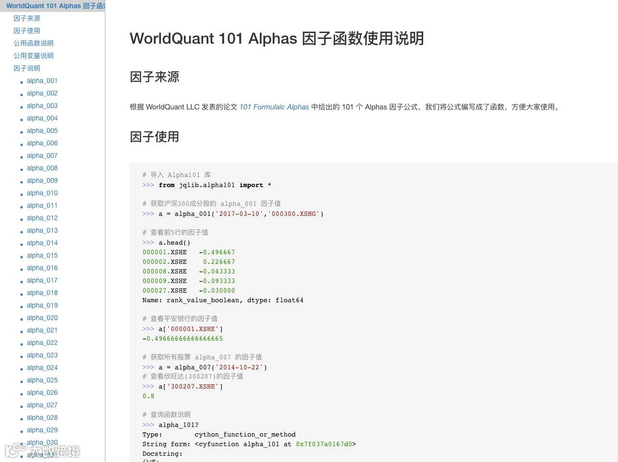The image size is (618, 462).
Task: Click the code line from jqlib.alpha101 import *
Action: coord(207,185)
